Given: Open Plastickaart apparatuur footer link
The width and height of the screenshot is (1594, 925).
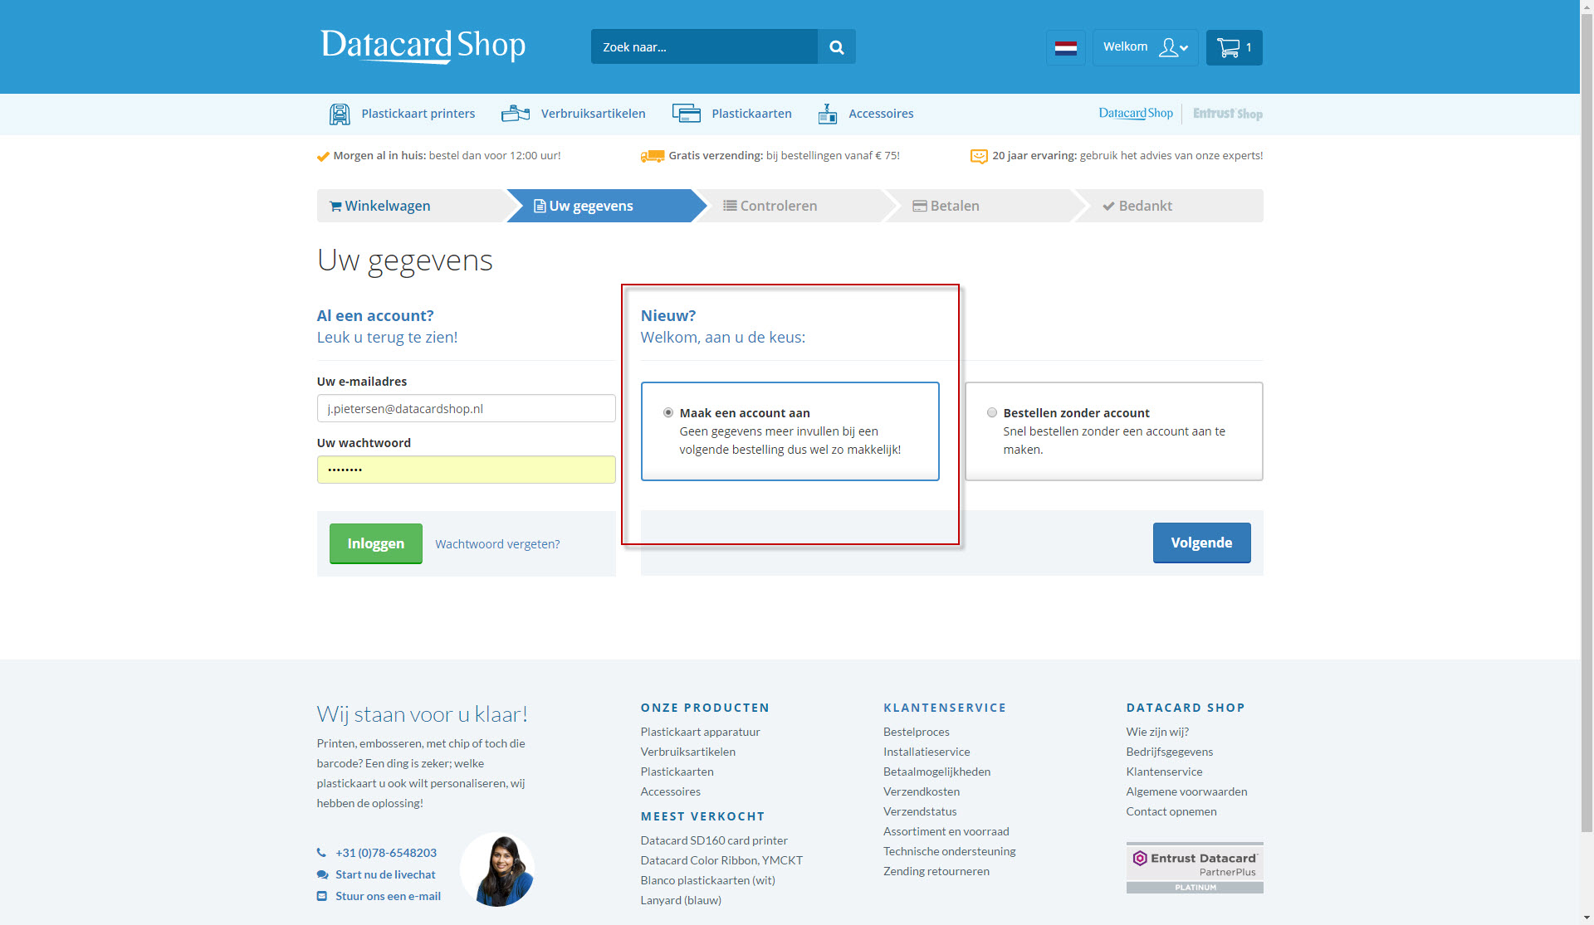Looking at the screenshot, I should (700, 732).
